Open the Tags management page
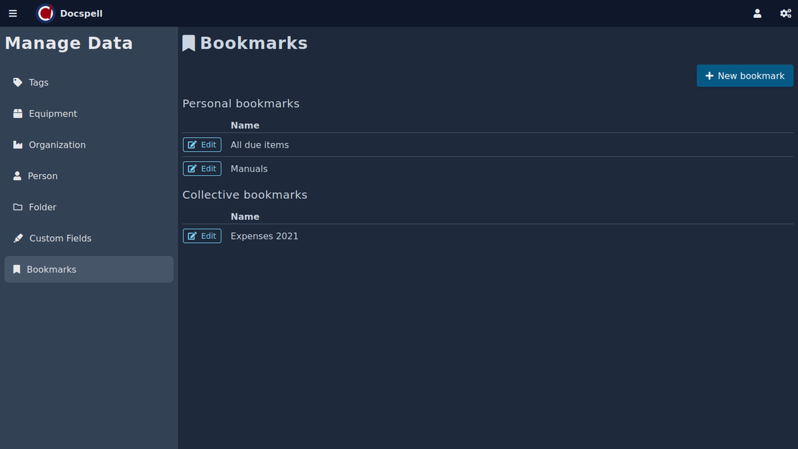 point(39,82)
